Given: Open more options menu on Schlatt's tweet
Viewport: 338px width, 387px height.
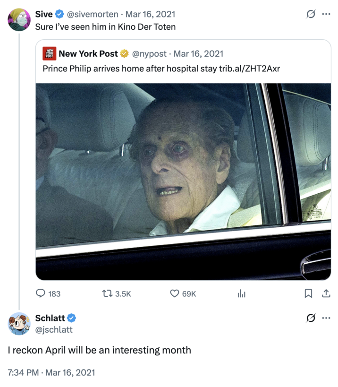Looking at the screenshot, I should [326, 318].
